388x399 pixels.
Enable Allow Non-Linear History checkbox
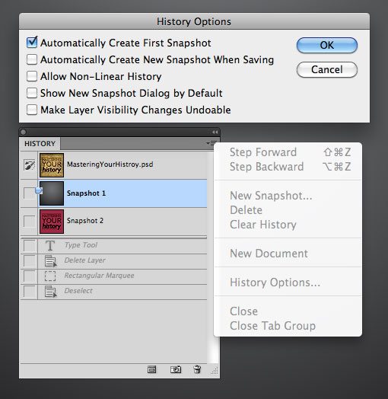[32, 76]
